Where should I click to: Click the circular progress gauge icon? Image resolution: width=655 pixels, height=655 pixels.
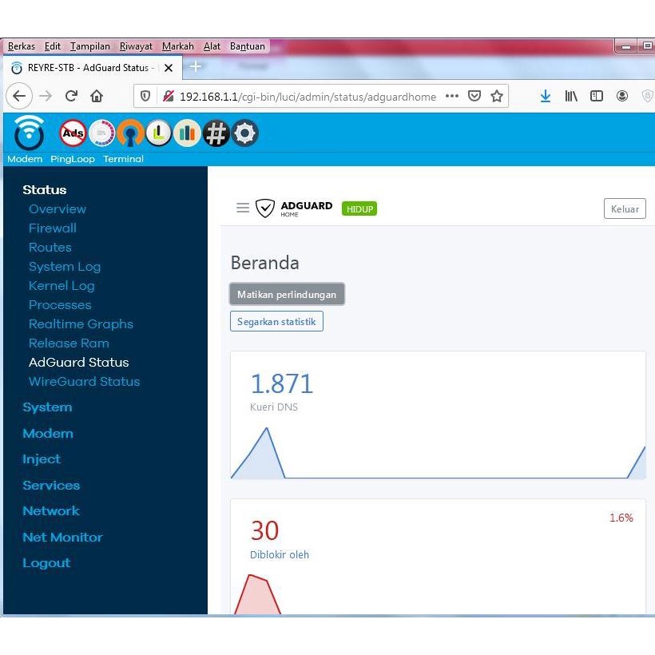(102, 133)
